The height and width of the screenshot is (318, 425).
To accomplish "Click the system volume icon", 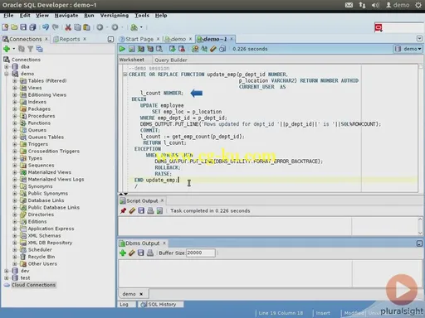I will (375, 5).
